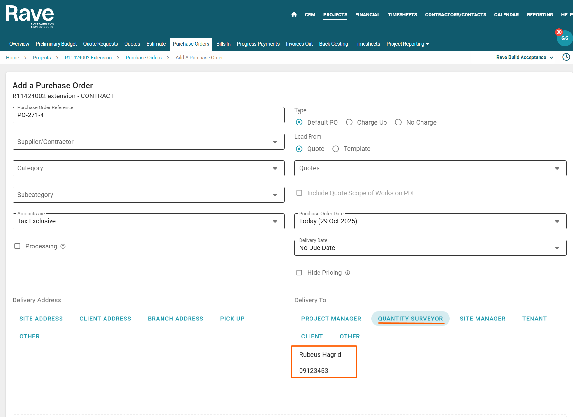573x417 pixels.
Task: Go to the home icon in top navigation
Action: tap(294, 14)
